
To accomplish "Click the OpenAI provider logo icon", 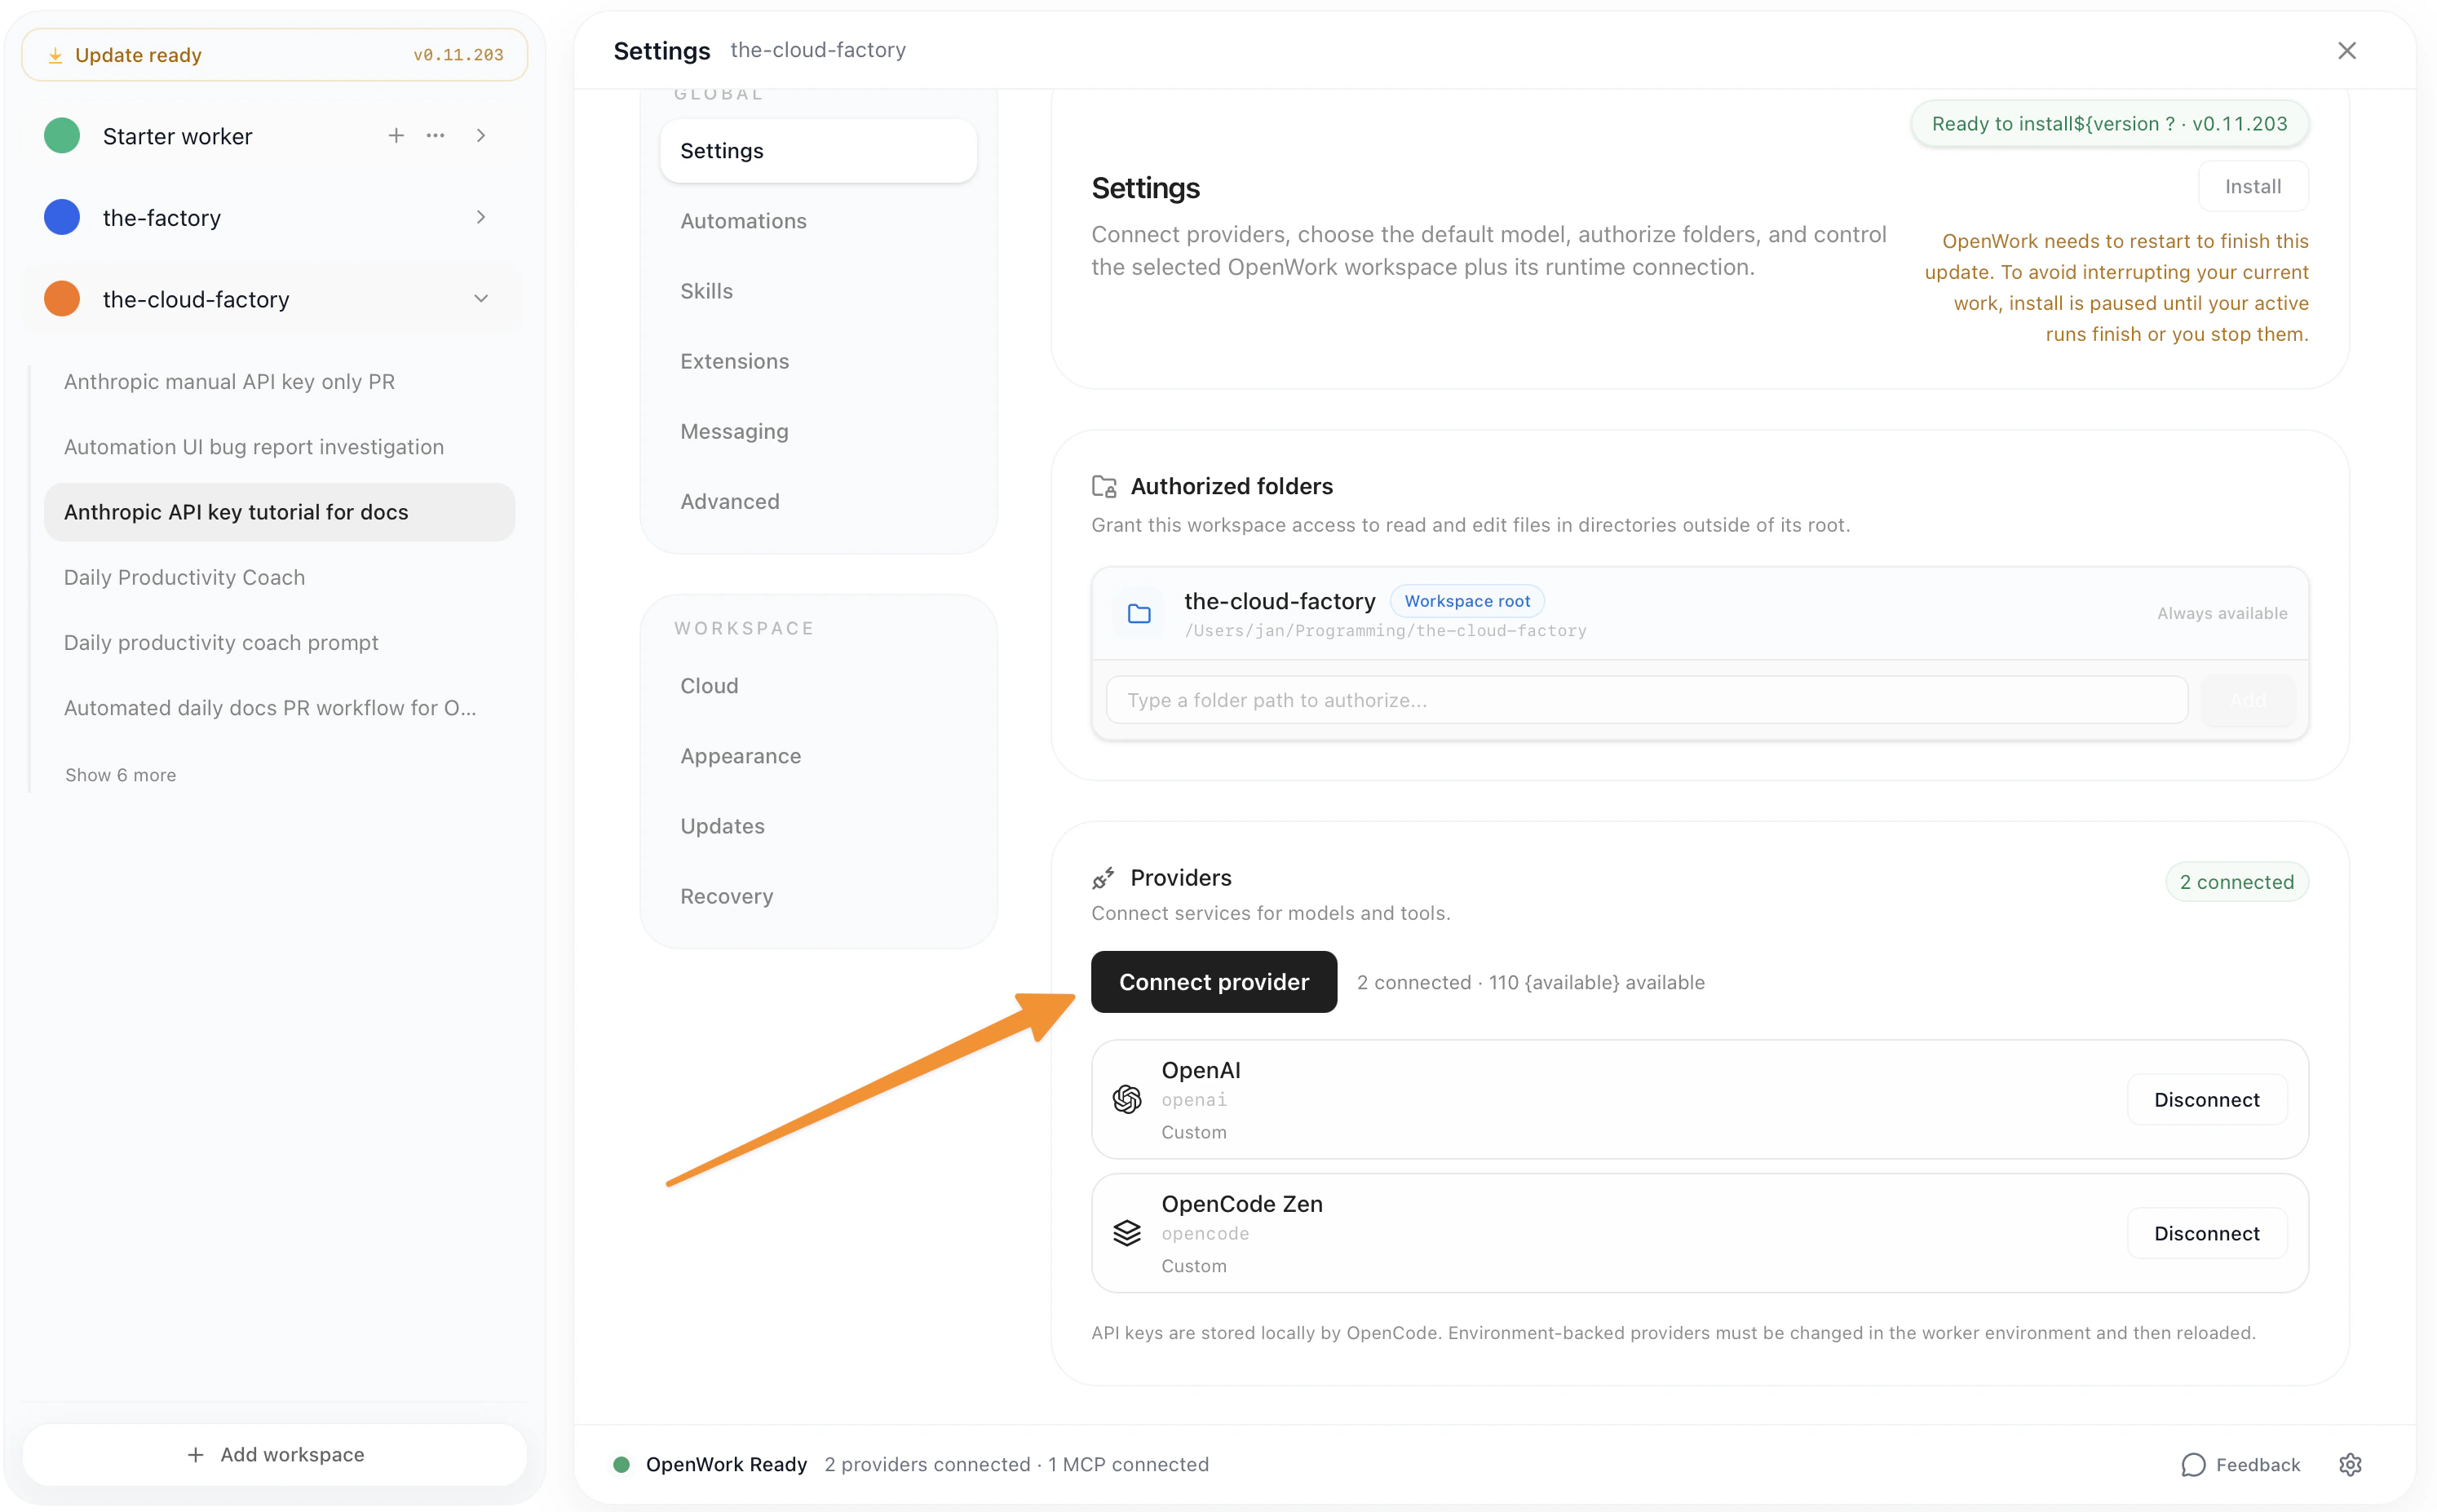I will [1128, 1098].
